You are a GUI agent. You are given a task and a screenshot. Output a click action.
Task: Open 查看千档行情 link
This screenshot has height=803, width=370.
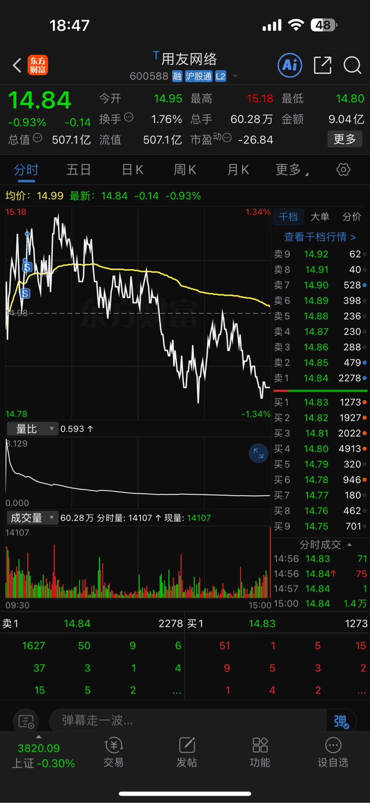tap(320, 237)
